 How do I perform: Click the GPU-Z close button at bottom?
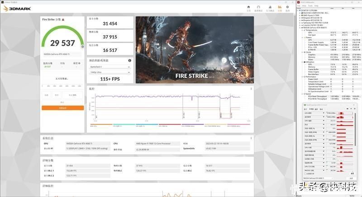(x=352, y=178)
